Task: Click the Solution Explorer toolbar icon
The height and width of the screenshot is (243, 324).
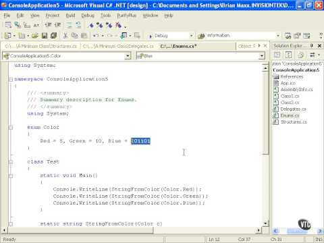Action: 288,36
